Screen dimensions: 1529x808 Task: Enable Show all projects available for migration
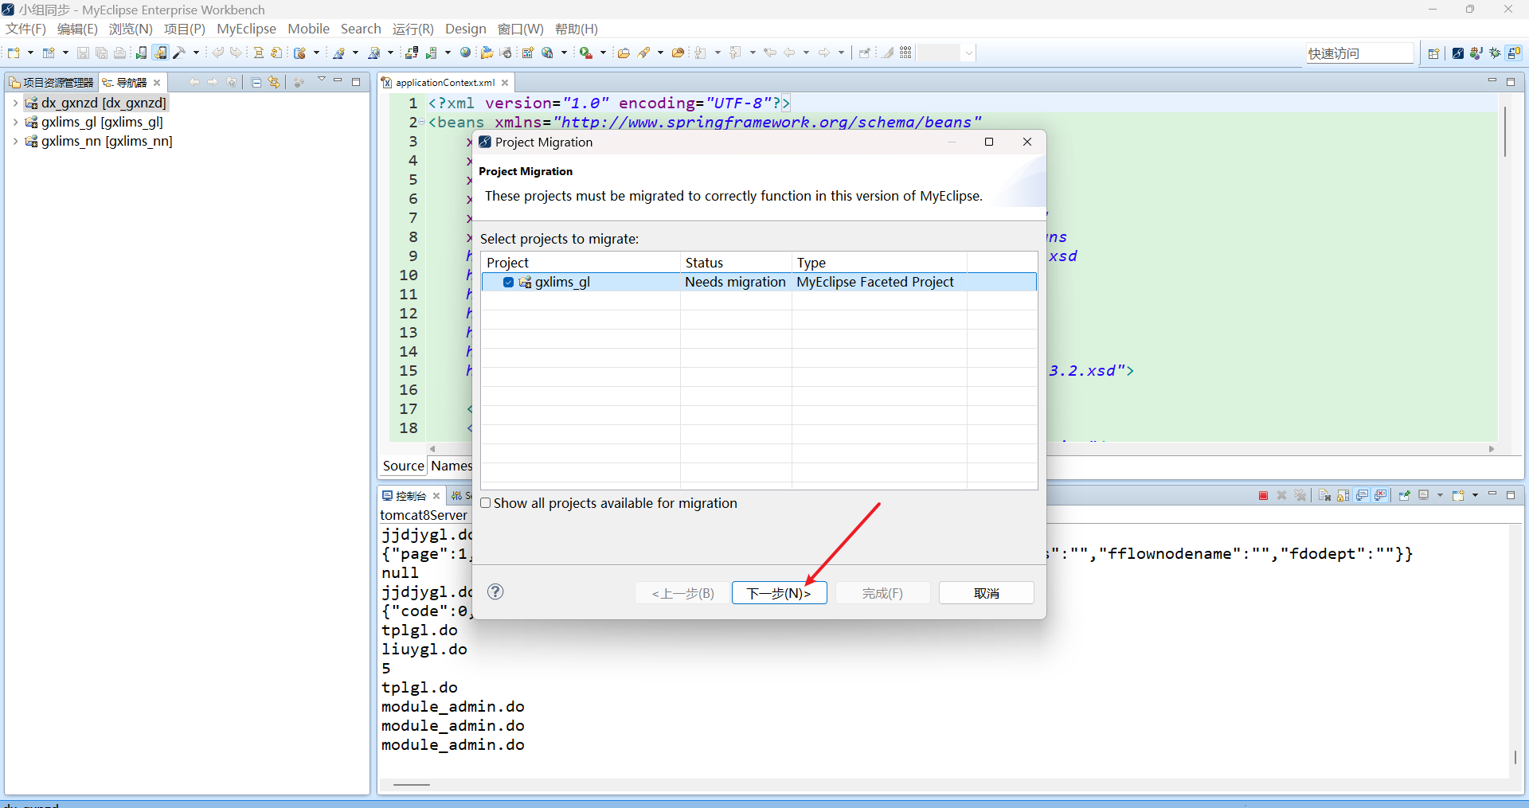tap(485, 503)
